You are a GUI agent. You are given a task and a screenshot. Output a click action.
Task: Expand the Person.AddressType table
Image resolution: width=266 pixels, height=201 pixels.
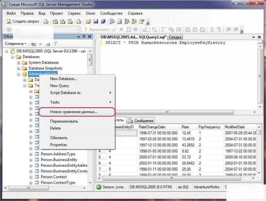(x=31, y=154)
